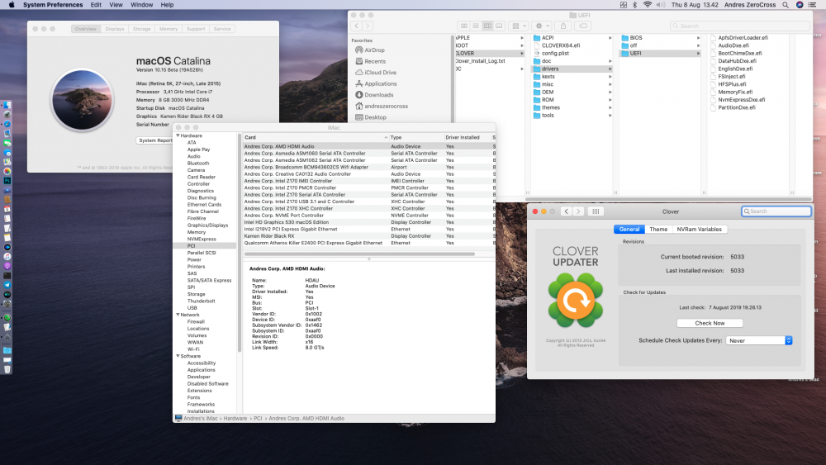Go back in Finder UEFI window
826x465 pixels.
(357, 26)
